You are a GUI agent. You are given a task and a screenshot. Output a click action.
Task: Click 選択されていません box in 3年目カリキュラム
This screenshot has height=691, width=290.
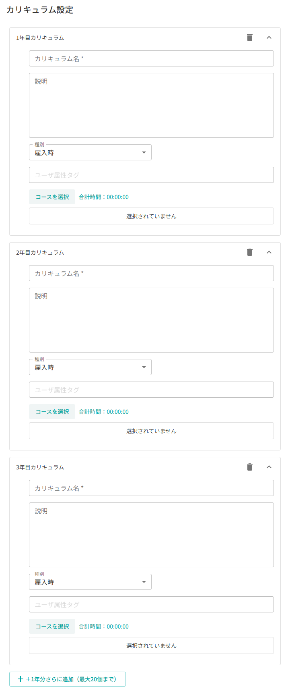(x=151, y=645)
